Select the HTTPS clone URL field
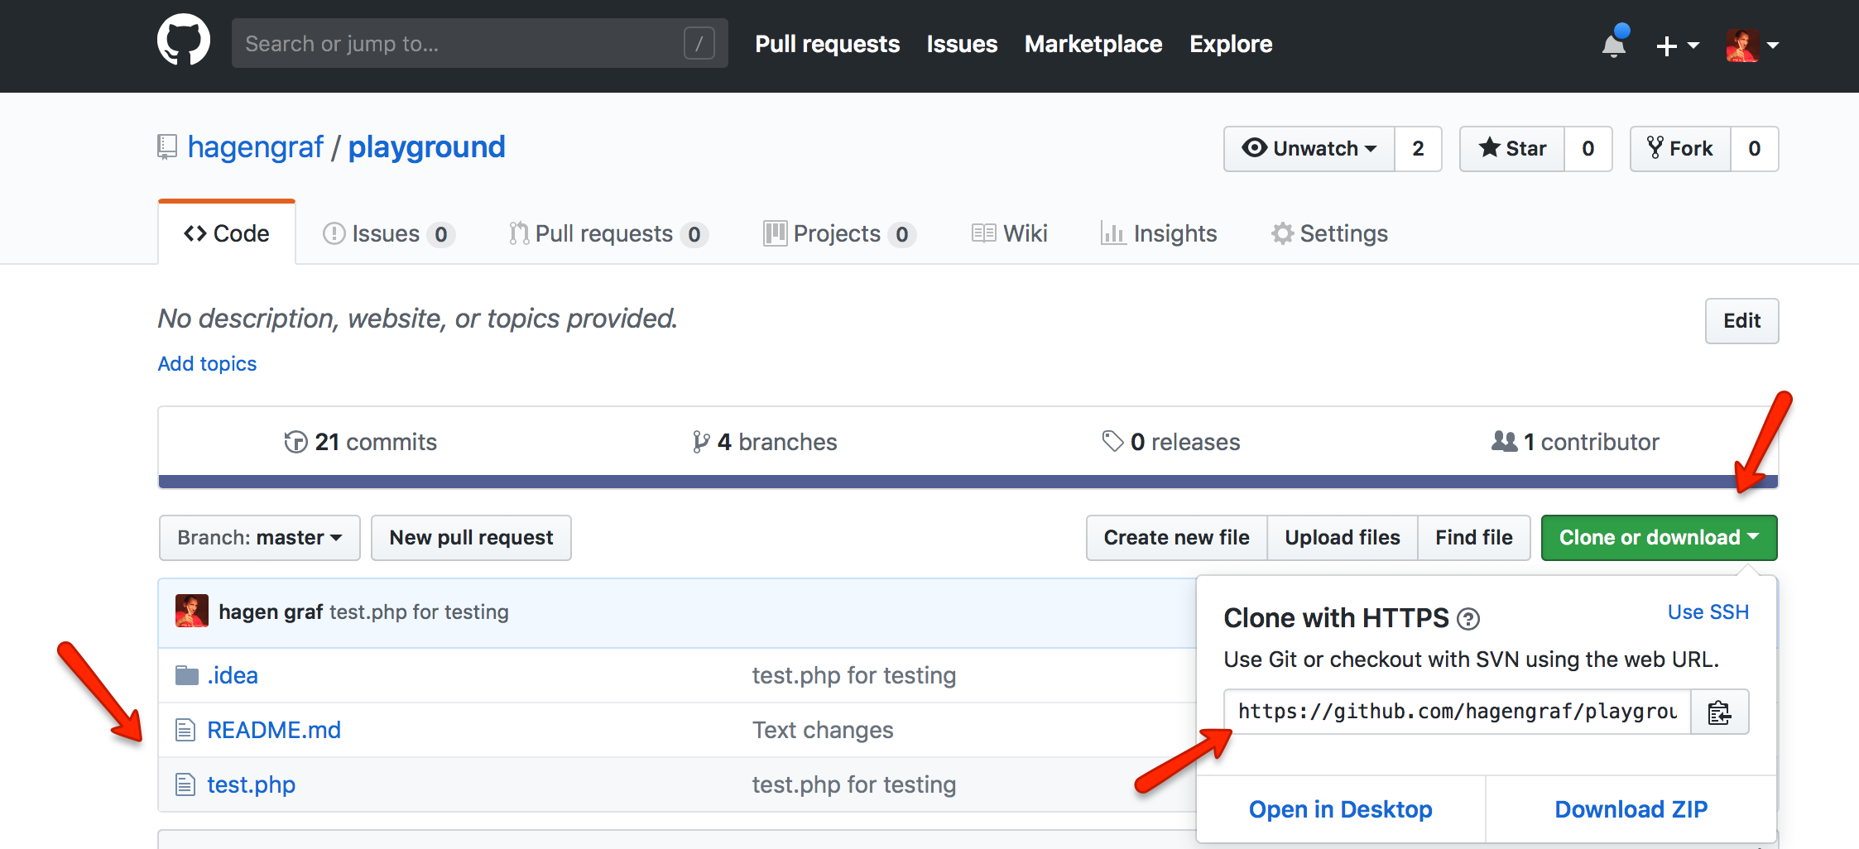The height and width of the screenshot is (849, 1859). tap(1458, 712)
